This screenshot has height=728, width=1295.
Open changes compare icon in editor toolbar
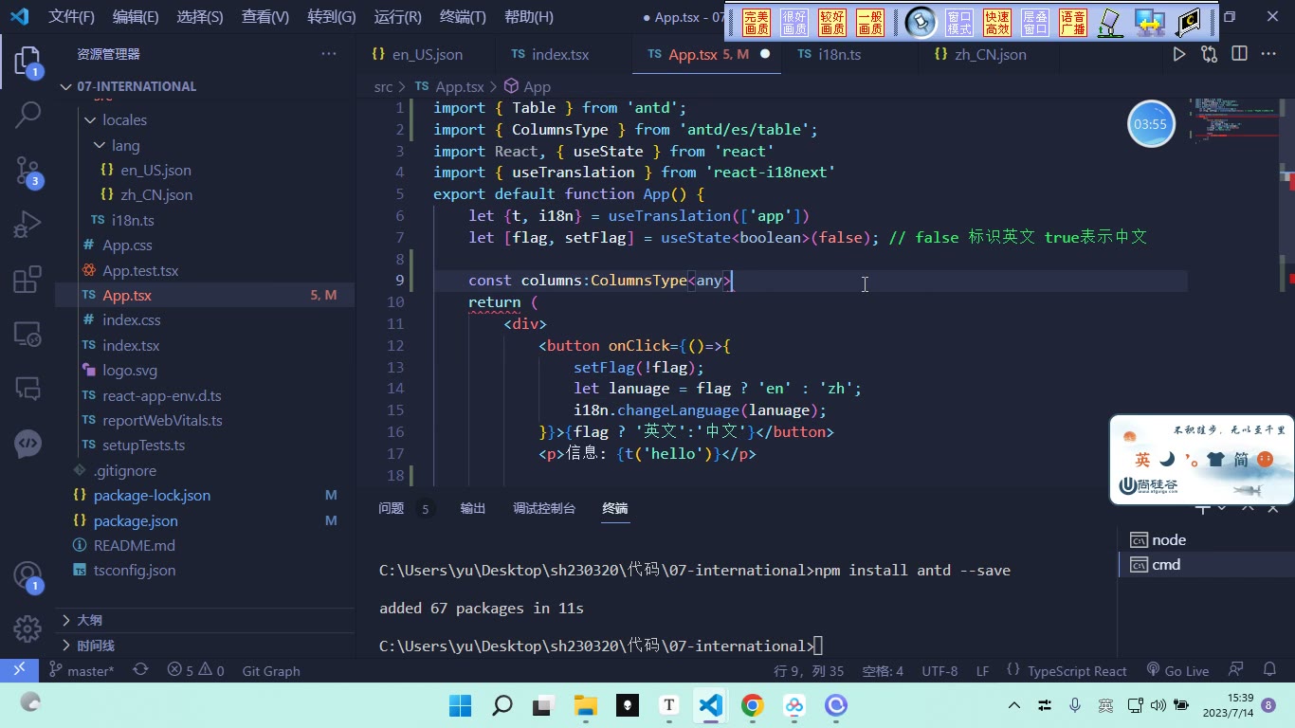tap(1209, 54)
